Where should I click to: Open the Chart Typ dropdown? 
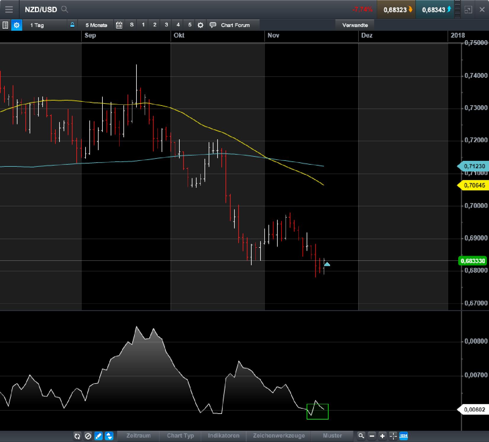180,436
